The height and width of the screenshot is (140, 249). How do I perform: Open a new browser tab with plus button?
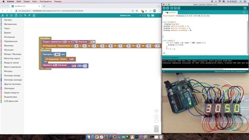click(x=44, y=6)
